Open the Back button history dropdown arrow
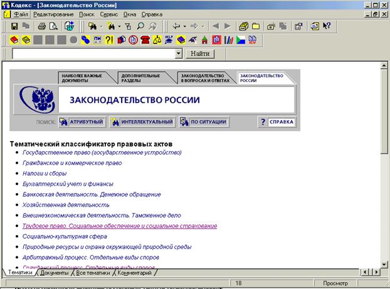Viewport: 390px width, 289px height. 184,26
